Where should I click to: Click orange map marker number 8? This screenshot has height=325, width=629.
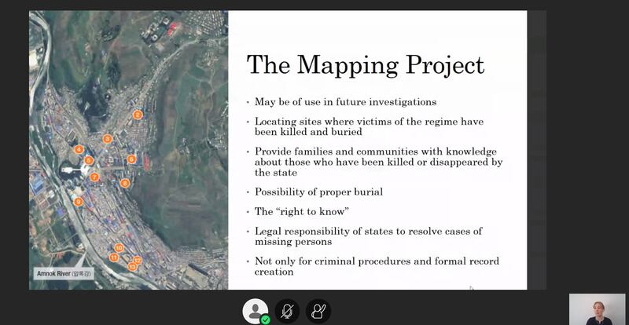coord(125,184)
